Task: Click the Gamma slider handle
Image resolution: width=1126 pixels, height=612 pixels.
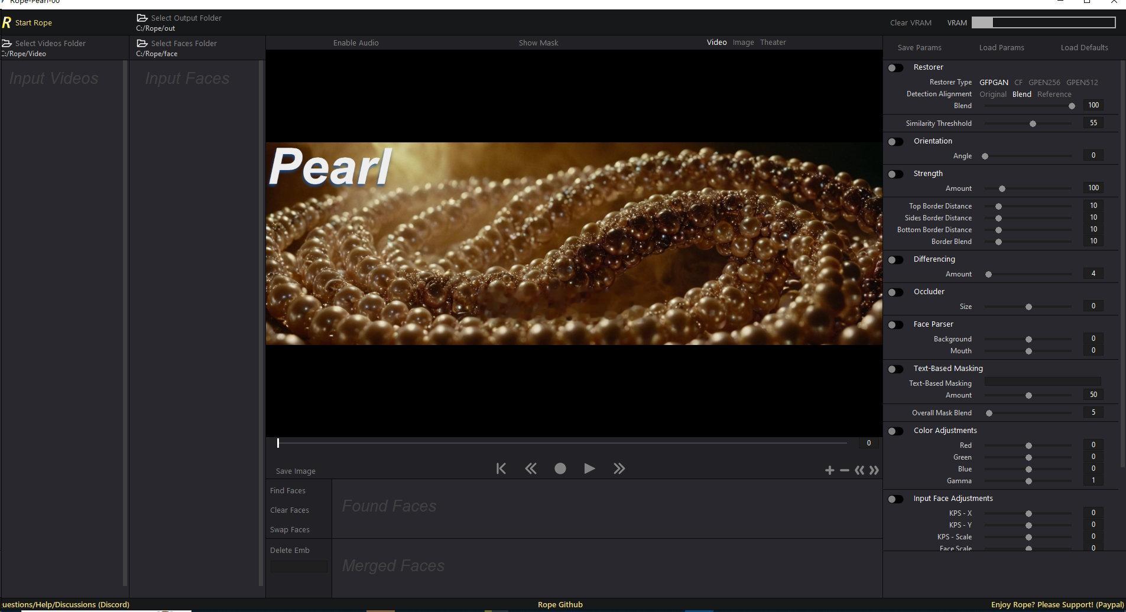Action: coord(1028,481)
